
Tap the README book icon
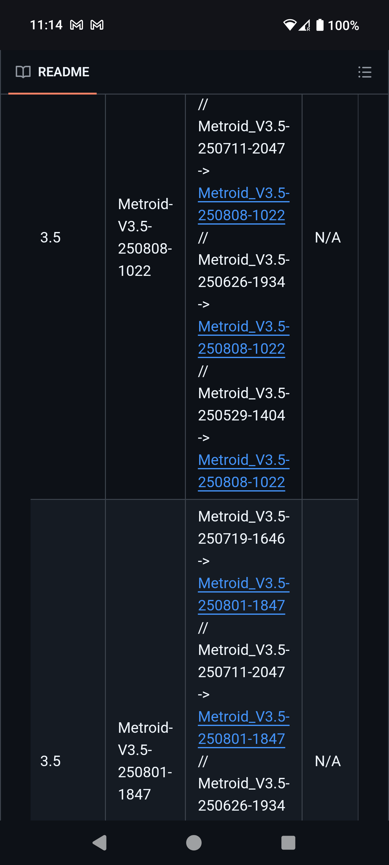(x=23, y=72)
